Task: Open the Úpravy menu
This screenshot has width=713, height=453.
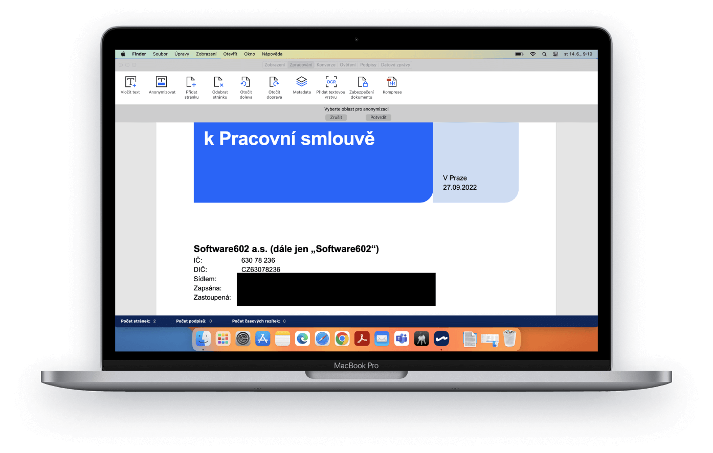Action: click(182, 54)
